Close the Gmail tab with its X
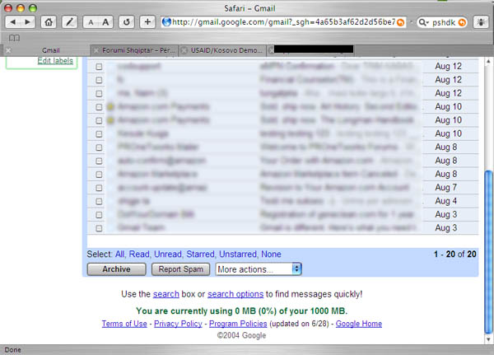Viewport: 494px width, 355px height. [8, 50]
